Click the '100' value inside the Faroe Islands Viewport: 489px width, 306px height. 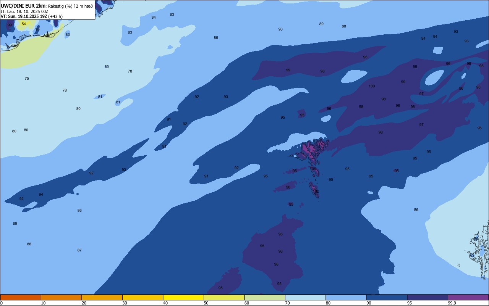coord(313,169)
